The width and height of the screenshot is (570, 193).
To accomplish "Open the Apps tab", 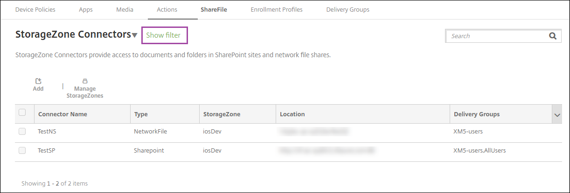I will (85, 9).
